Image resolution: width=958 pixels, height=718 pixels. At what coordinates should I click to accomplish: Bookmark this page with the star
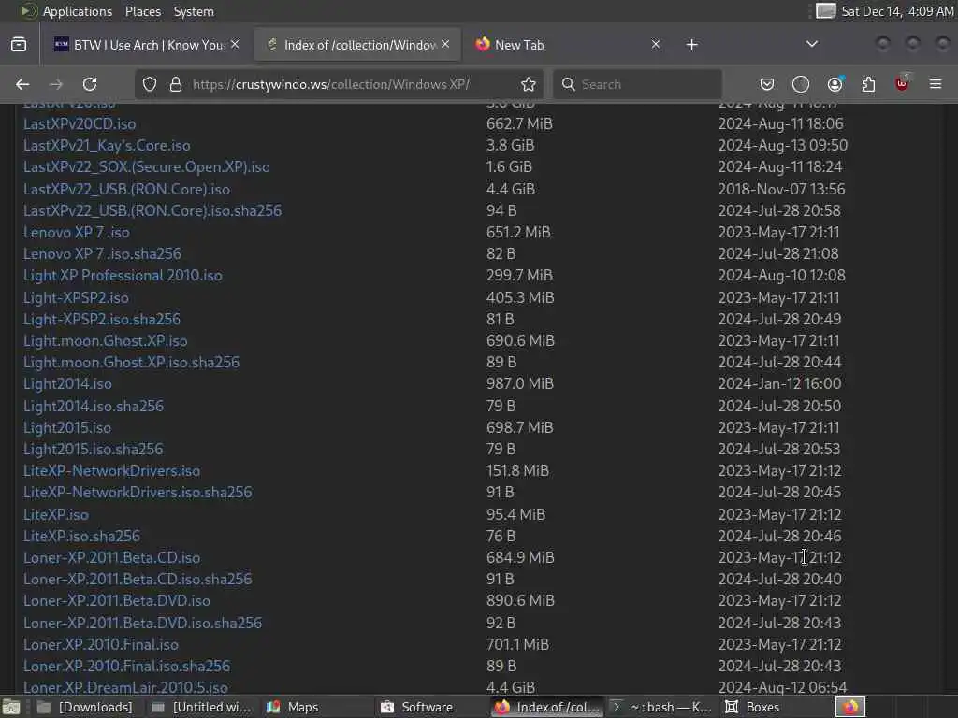coord(529,84)
